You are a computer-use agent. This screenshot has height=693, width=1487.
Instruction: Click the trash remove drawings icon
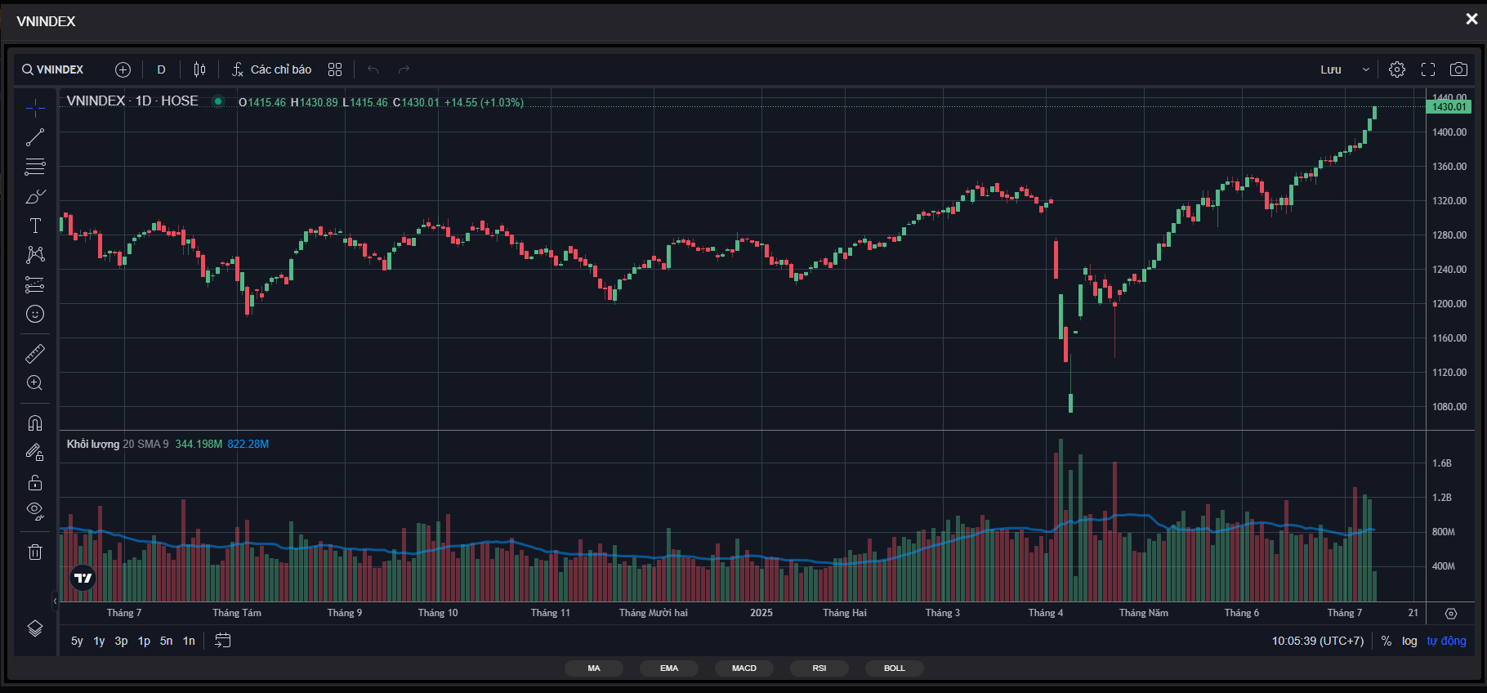click(35, 552)
